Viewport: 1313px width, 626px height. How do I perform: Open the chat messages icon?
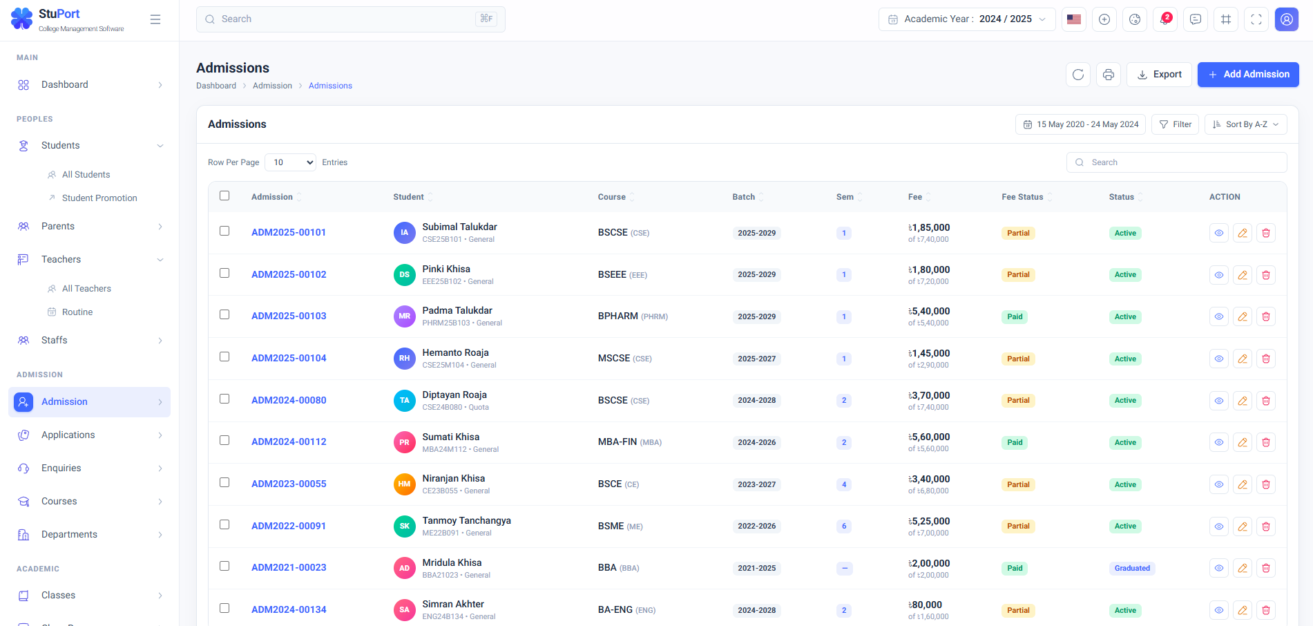[1196, 19]
